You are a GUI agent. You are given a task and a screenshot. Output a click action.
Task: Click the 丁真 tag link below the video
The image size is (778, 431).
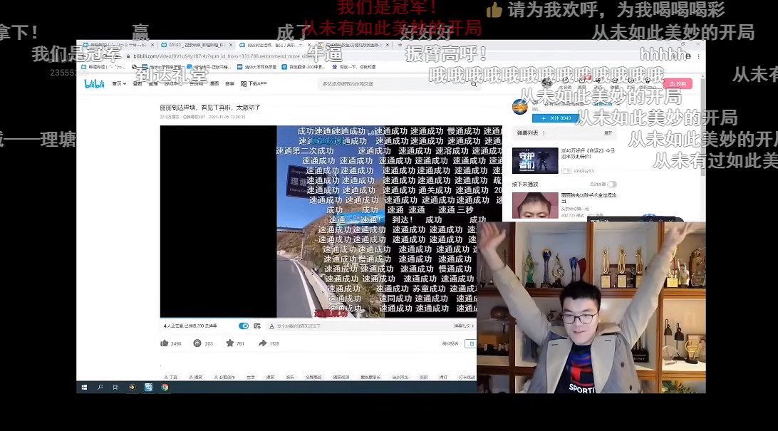tap(172, 376)
